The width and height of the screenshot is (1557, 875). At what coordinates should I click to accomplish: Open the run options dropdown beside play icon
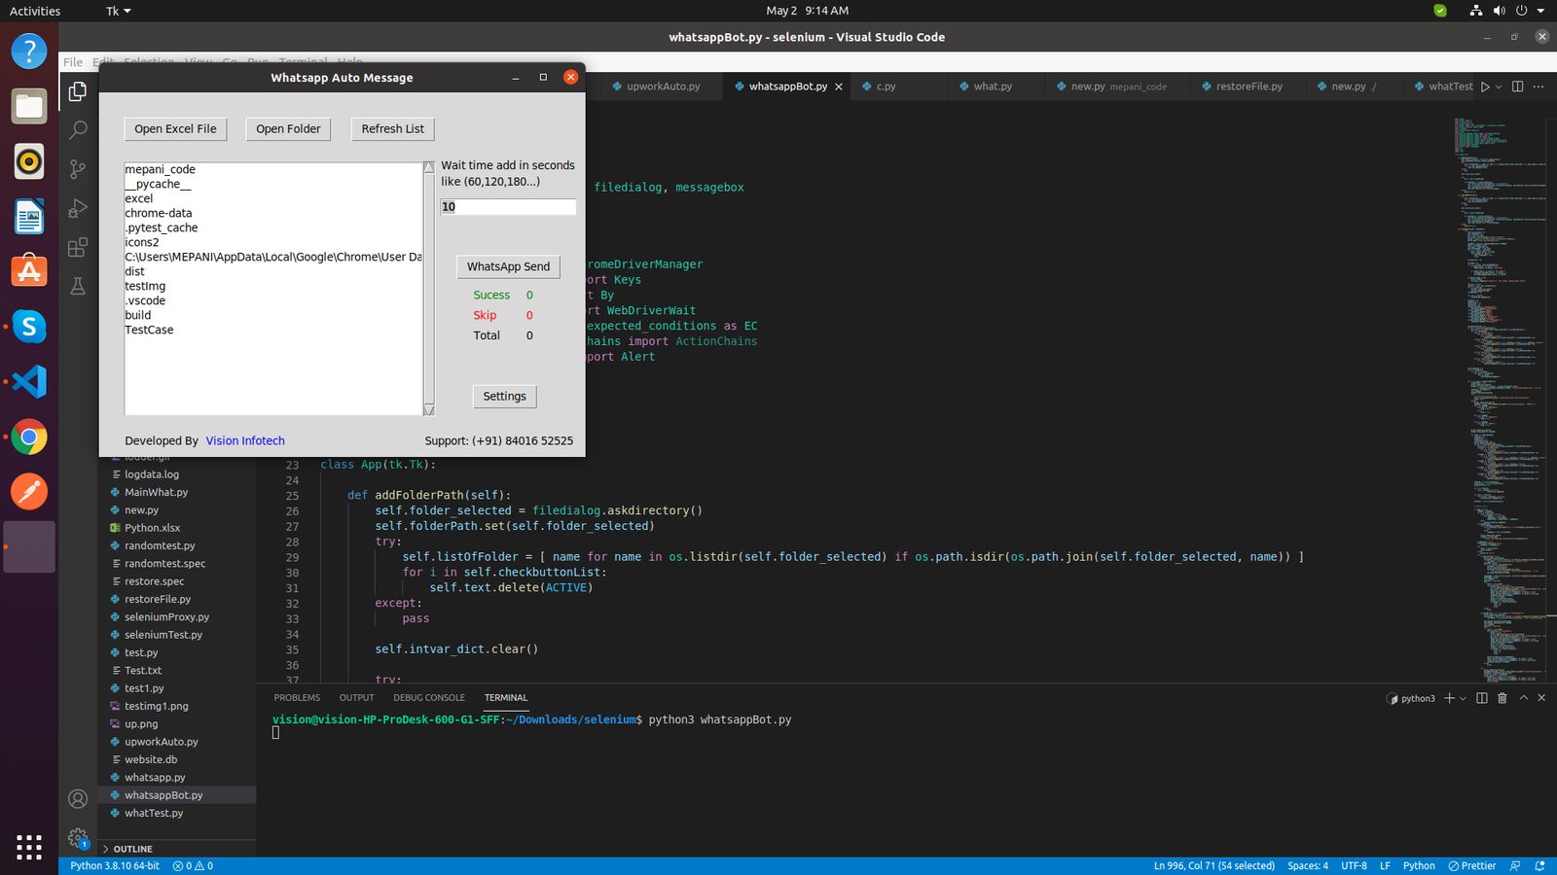(1499, 87)
